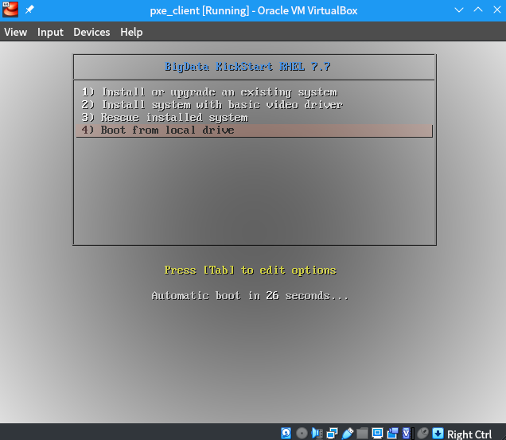
Task: Click the 'Right Ctrl' host key label
Action: [x=469, y=434]
